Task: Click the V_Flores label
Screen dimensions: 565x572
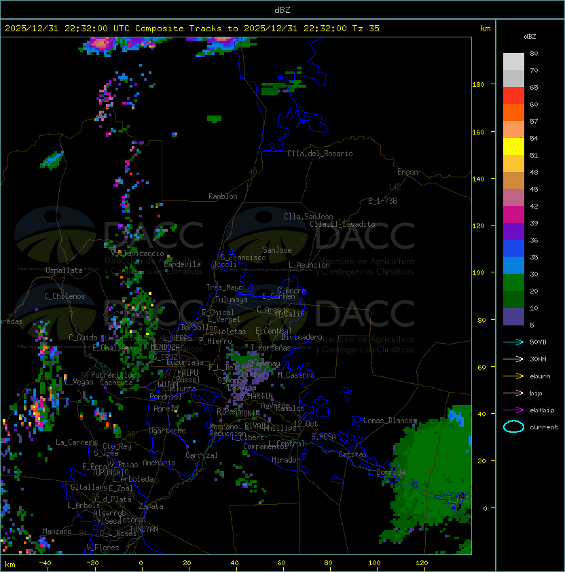Action: pyautogui.click(x=103, y=548)
